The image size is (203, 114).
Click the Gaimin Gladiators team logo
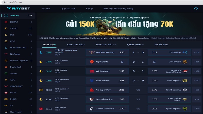(92, 109)
